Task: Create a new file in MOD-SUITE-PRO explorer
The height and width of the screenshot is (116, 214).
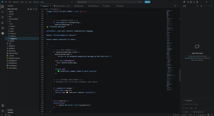Action: coord(28,9)
